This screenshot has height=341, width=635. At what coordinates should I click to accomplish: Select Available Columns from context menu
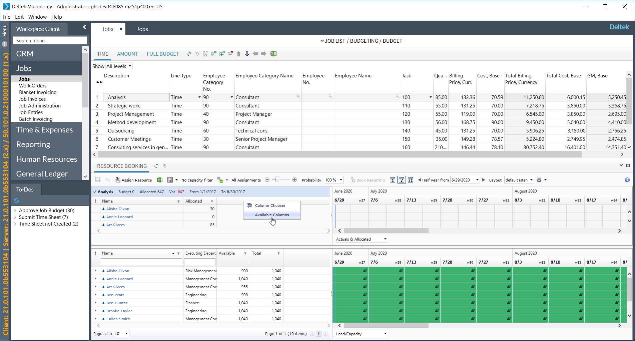pyautogui.click(x=272, y=215)
